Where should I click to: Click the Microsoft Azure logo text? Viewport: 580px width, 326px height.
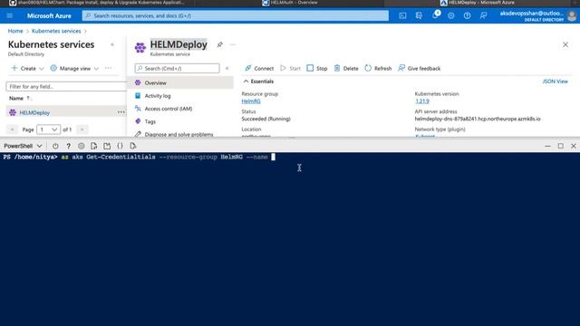pos(49,16)
